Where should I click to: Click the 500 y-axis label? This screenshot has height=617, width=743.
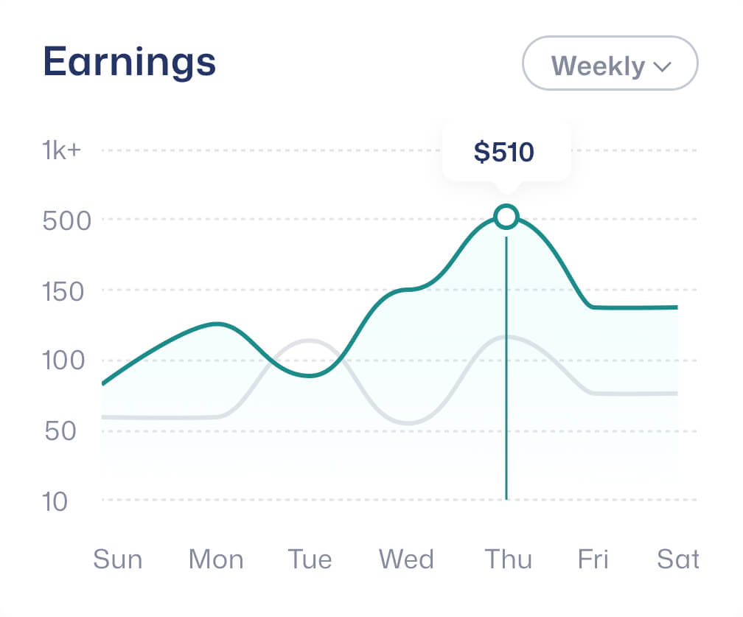(66, 220)
